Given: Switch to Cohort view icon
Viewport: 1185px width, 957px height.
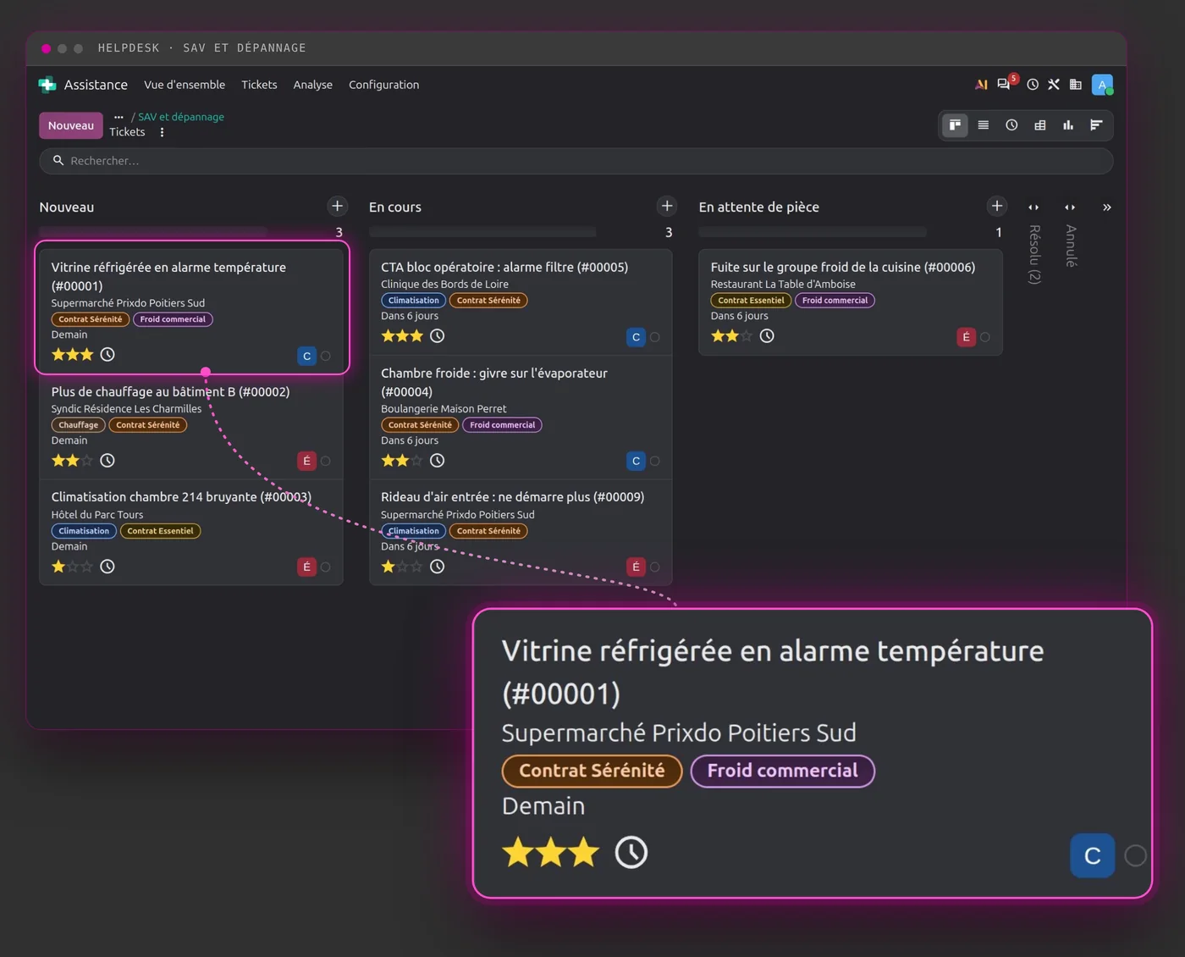Looking at the screenshot, I should coord(1096,125).
